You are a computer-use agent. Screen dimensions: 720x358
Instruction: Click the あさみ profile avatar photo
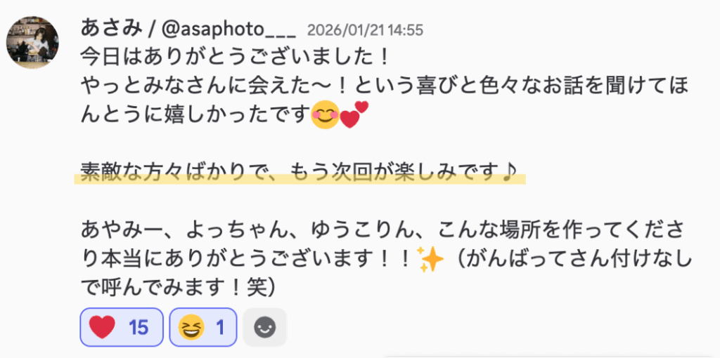(32, 43)
